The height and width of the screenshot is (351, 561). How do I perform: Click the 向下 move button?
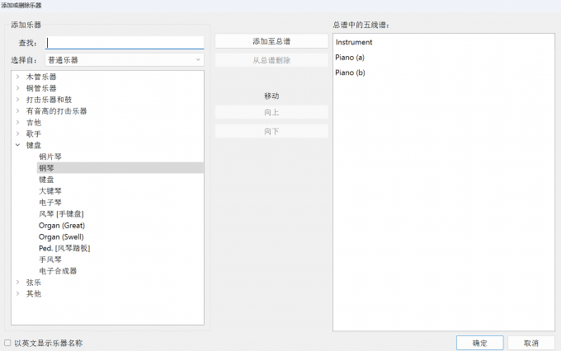coord(271,131)
